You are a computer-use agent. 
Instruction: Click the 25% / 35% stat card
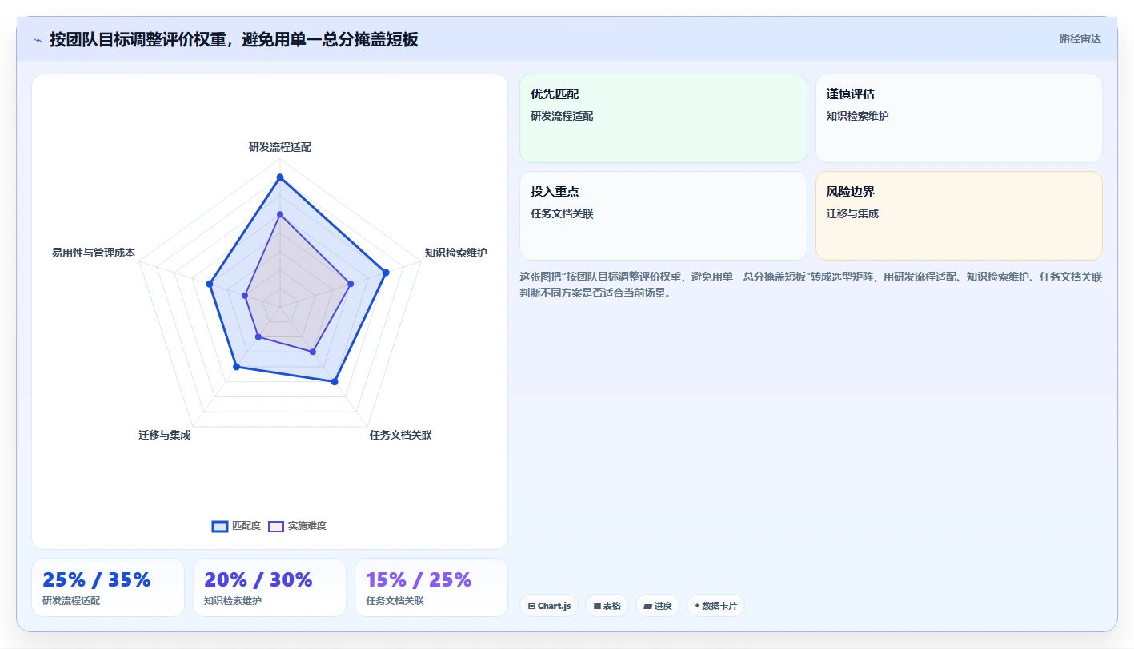pos(108,587)
